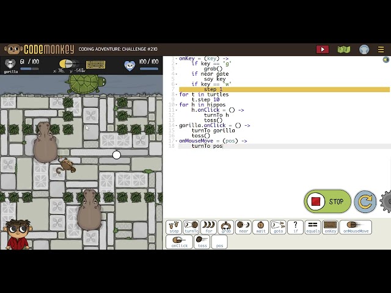Collapse the for t in turtles fold
Screen dimensions: 391x293
click(177, 95)
